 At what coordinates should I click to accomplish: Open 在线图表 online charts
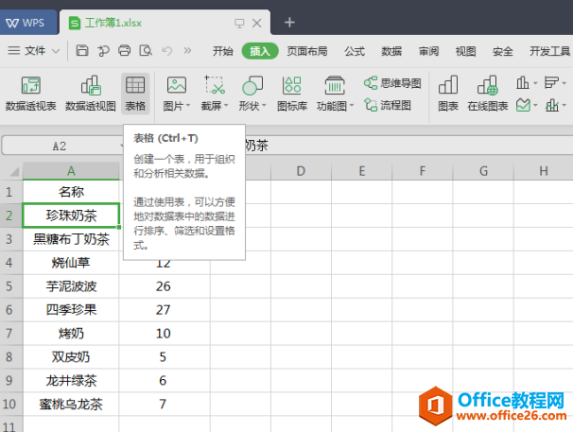(x=488, y=94)
